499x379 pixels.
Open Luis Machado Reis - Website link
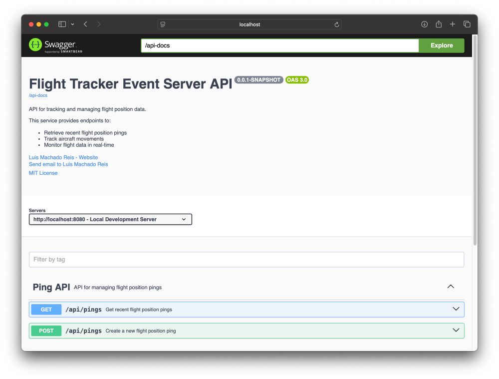point(63,157)
